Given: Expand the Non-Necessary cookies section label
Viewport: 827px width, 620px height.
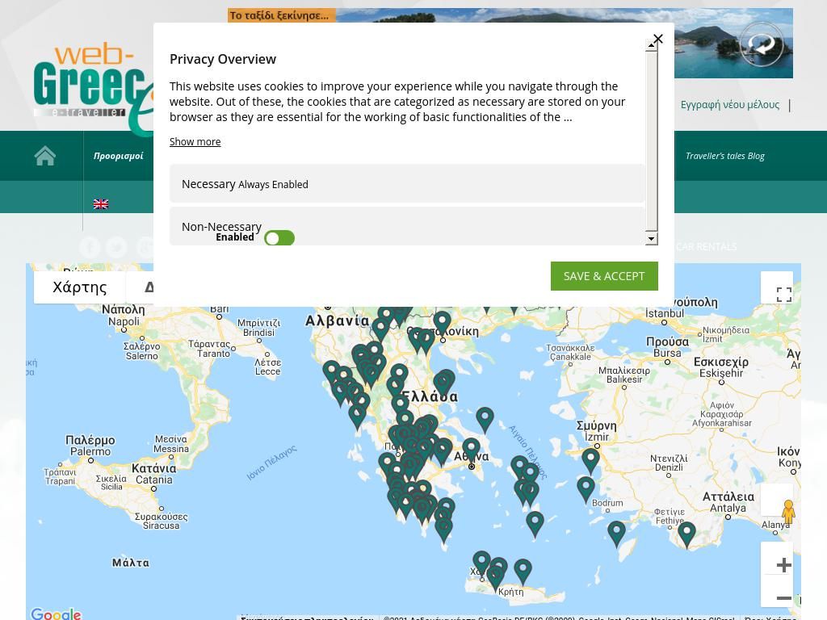Looking at the screenshot, I should pyautogui.click(x=221, y=227).
